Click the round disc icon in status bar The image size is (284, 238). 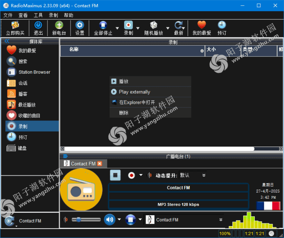point(271,234)
